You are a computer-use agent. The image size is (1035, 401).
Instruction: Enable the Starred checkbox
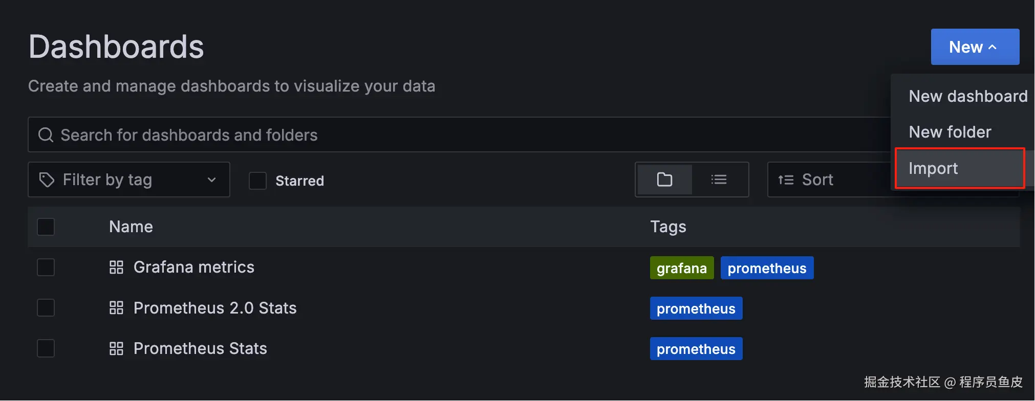pos(257,181)
